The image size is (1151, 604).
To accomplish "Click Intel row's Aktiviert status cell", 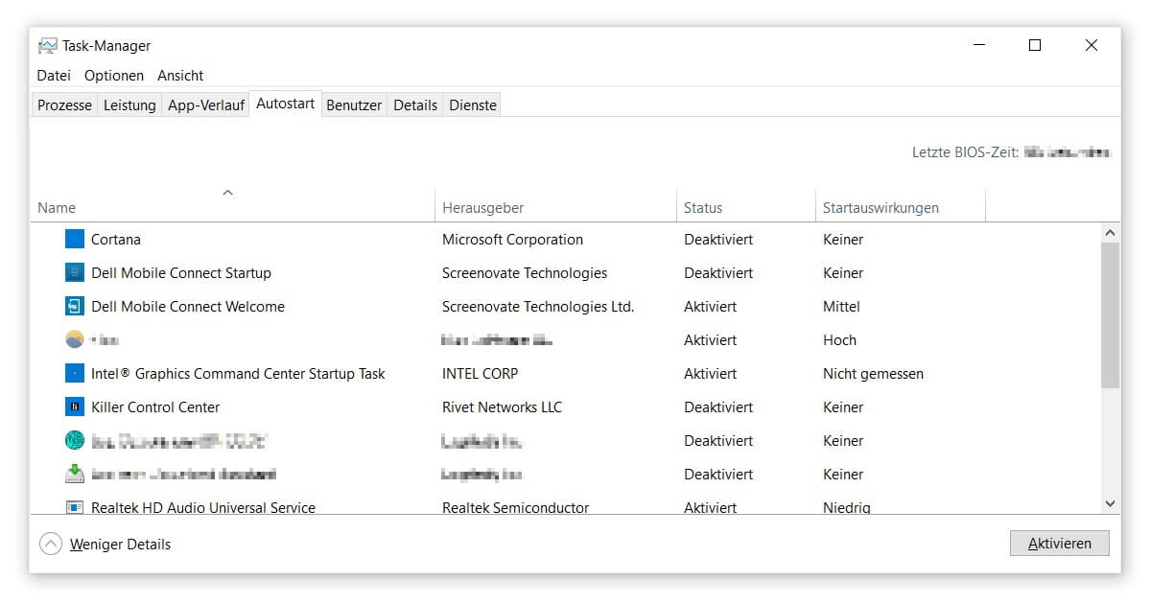I will pyautogui.click(x=711, y=373).
